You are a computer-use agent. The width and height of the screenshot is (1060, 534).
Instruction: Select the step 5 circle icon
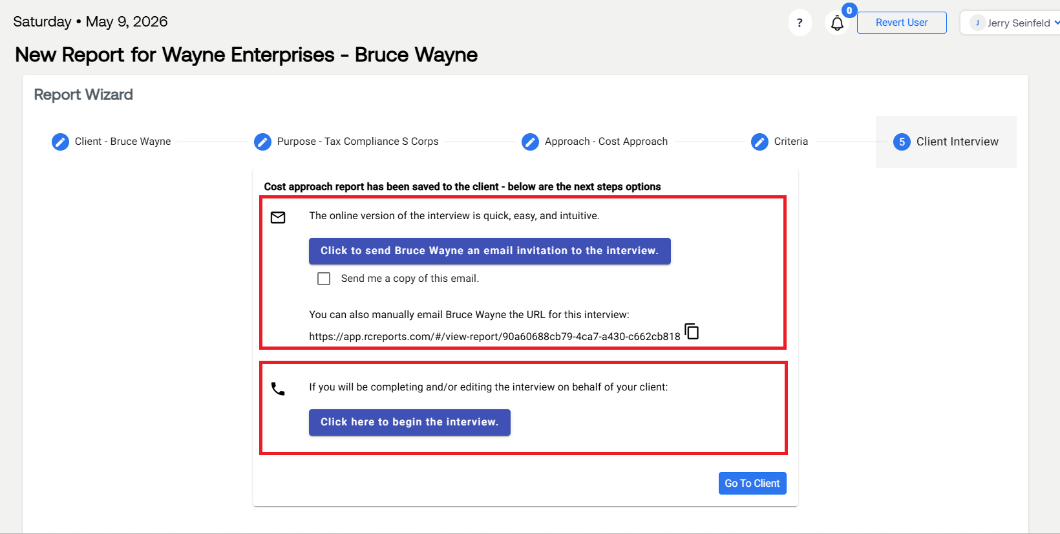point(902,142)
